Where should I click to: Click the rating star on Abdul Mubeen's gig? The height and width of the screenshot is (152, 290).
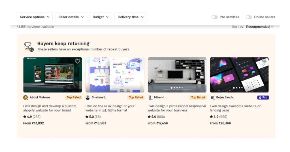pos(25,117)
